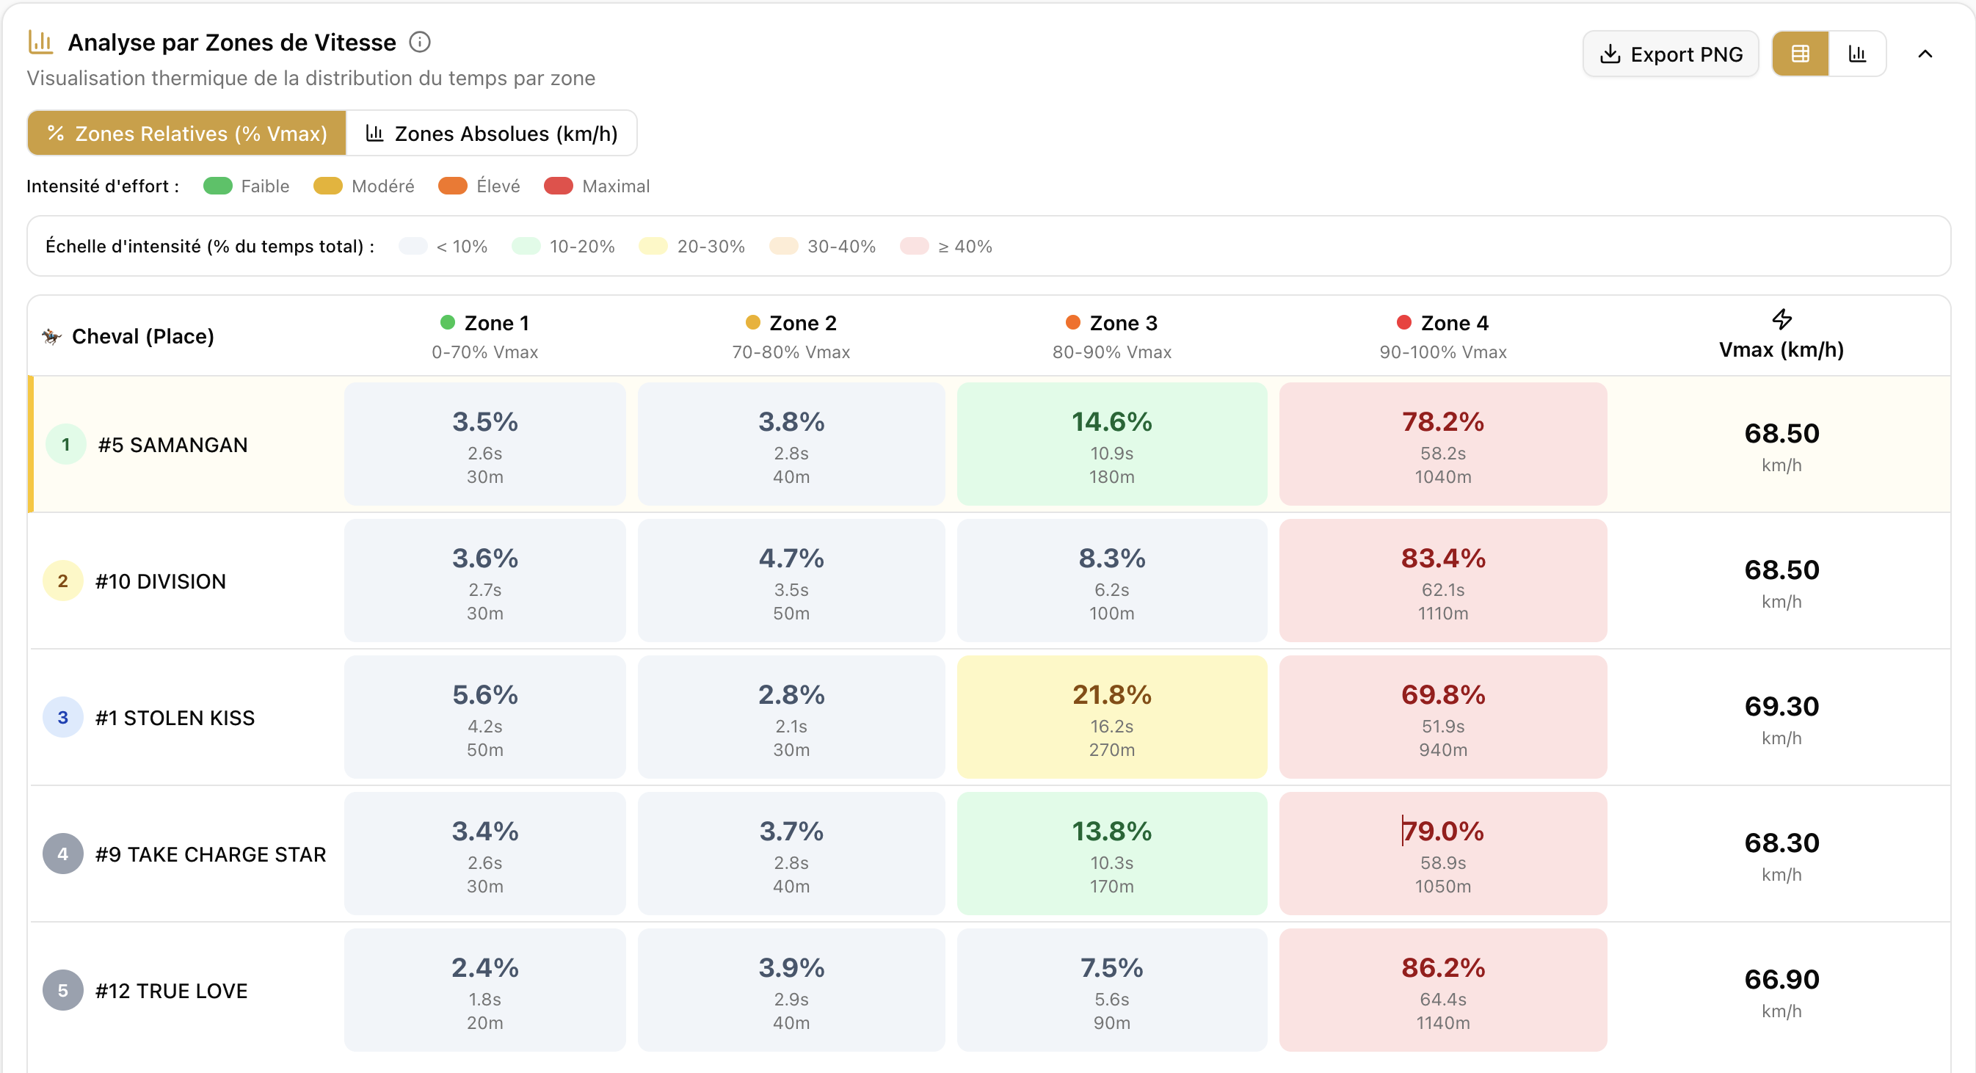Viewport: 1976px width, 1073px height.
Task: Click the title Analyse par Zones de Vitesse
Action: pyautogui.click(x=232, y=42)
